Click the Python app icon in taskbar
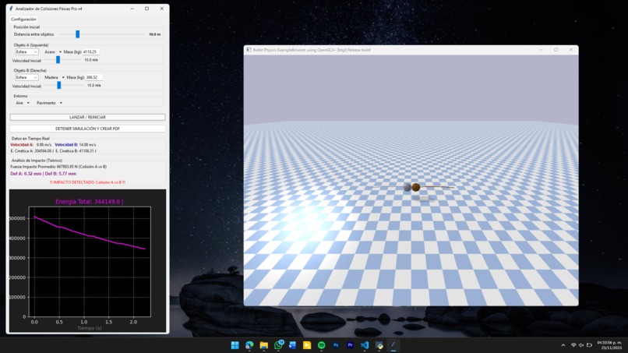628x353 pixels. tap(379, 345)
